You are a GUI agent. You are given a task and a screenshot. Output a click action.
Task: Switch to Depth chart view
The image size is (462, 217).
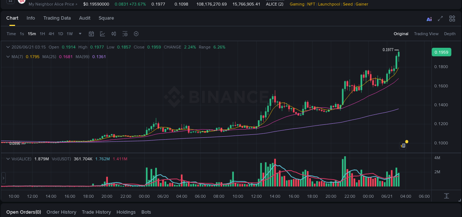click(450, 34)
